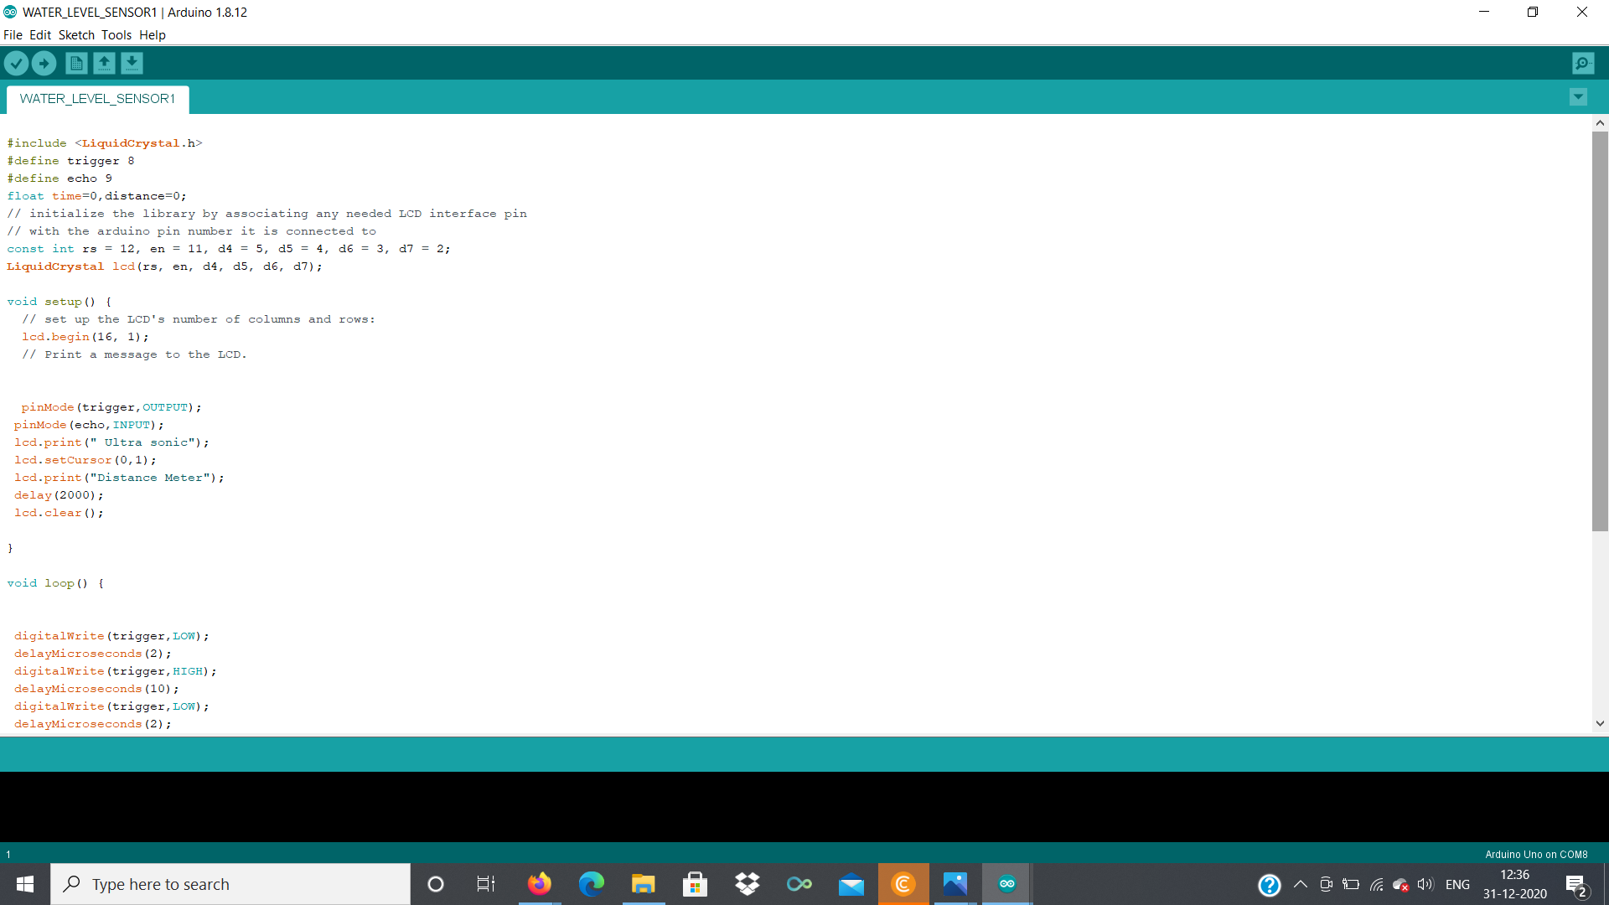Open Cortana circle icon on taskbar
Screen dimensions: 1609x905
coord(436,884)
